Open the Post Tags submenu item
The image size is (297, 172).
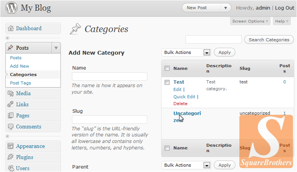(21, 83)
